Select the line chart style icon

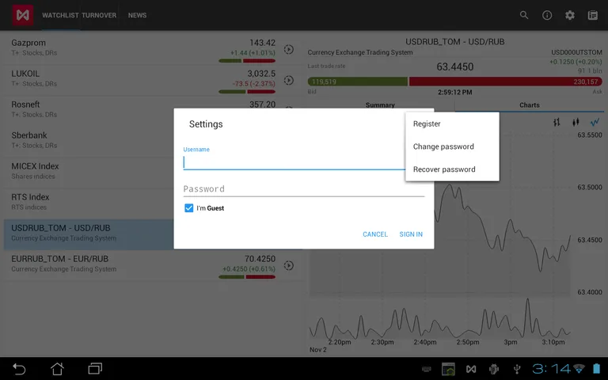(x=595, y=122)
